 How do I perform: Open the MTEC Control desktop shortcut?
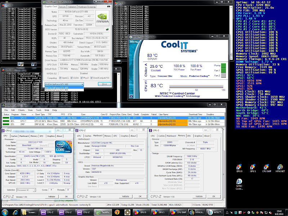pos(239,184)
